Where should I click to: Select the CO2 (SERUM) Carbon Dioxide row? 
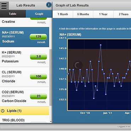[24, 97]
